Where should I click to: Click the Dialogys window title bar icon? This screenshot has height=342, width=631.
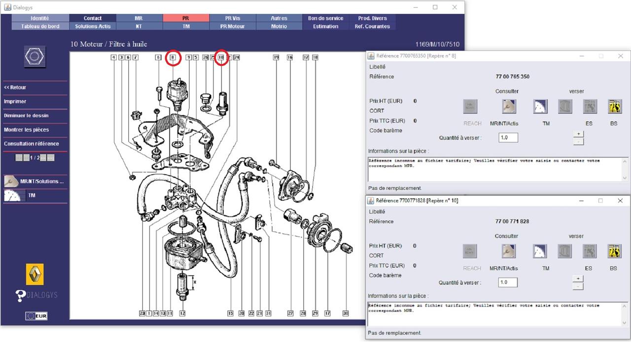pos(8,7)
